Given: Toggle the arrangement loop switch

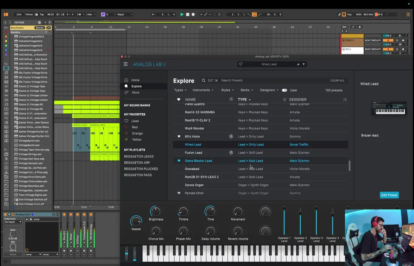Looking at the screenshot, I should point(254,14).
